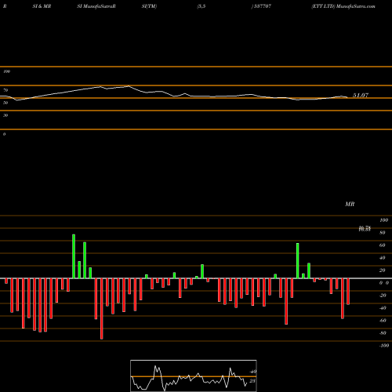Click the 'SI & MR' header text
The height and width of the screenshot is (392, 392).
click(x=42, y=6)
